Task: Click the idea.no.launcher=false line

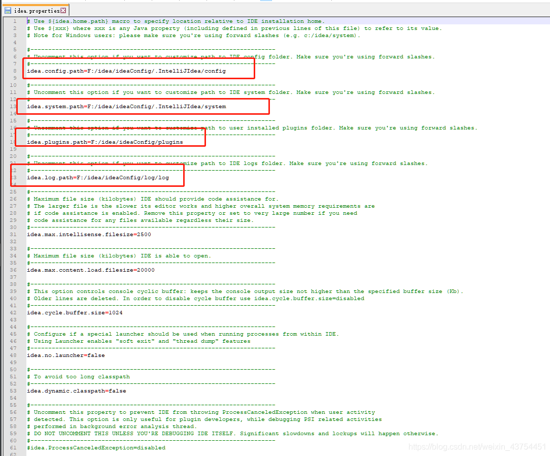Action: (x=65, y=355)
